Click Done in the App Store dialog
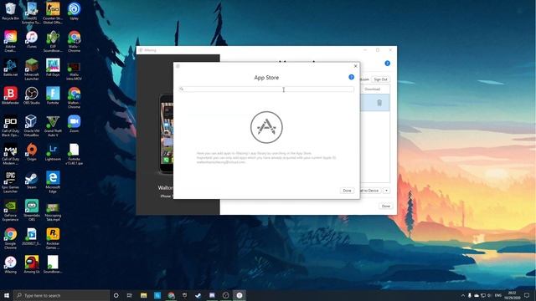The width and height of the screenshot is (536, 301). click(347, 191)
